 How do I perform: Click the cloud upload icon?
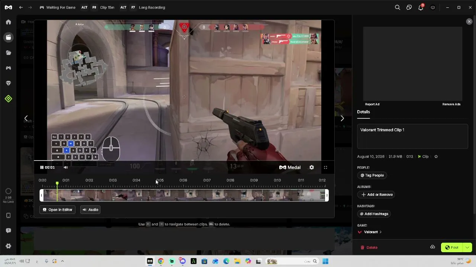pos(432,247)
